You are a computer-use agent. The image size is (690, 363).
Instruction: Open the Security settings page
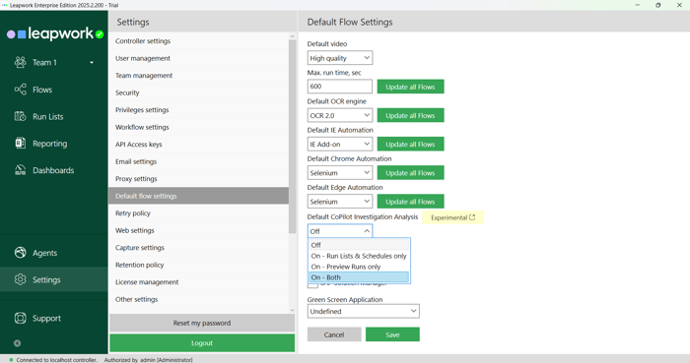point(198,92)
